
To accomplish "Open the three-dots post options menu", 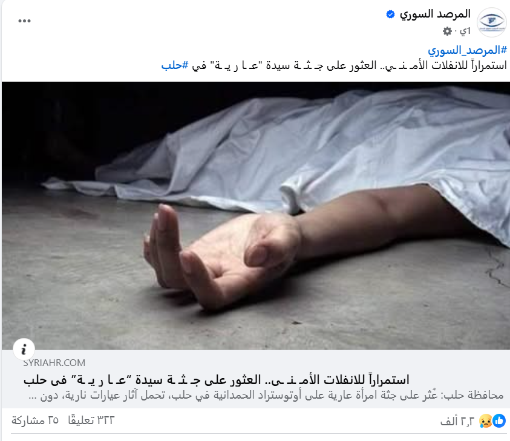I will click(24, 21).
